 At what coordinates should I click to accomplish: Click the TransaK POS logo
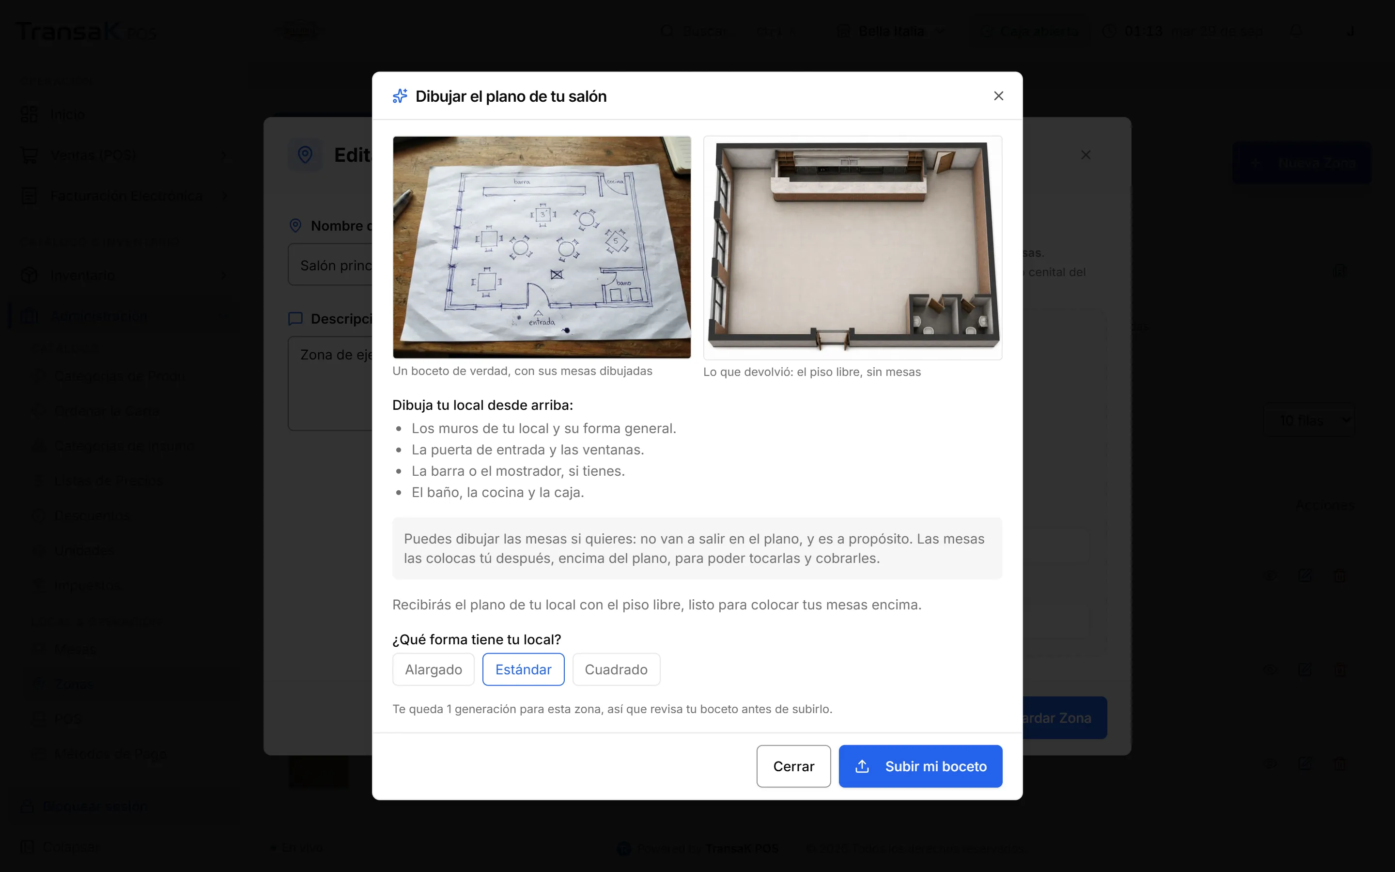pos(87,31)
